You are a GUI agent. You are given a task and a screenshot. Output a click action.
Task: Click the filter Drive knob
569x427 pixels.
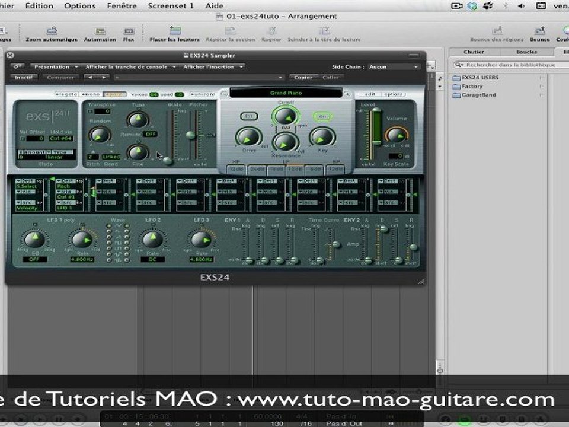pyautogui.click(x=248, y=138)
